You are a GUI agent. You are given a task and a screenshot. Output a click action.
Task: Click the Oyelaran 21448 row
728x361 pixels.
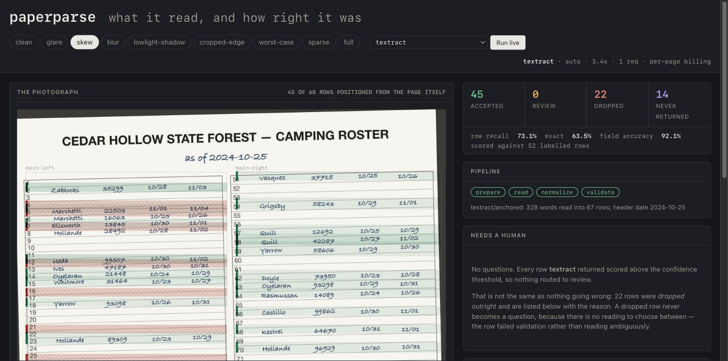126,275
